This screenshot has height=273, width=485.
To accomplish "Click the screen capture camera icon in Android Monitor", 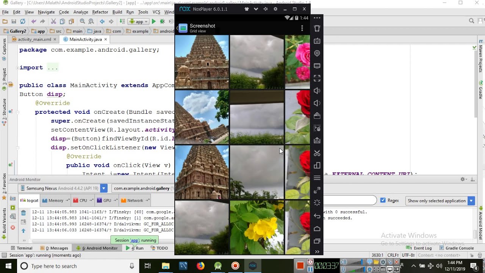I will (x=13, y=199).
